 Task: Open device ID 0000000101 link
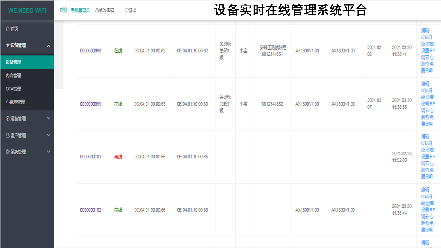click(x=91, y=157)
